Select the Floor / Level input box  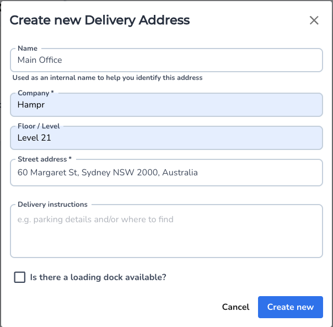pyautogui.click(x=165, y=138)
